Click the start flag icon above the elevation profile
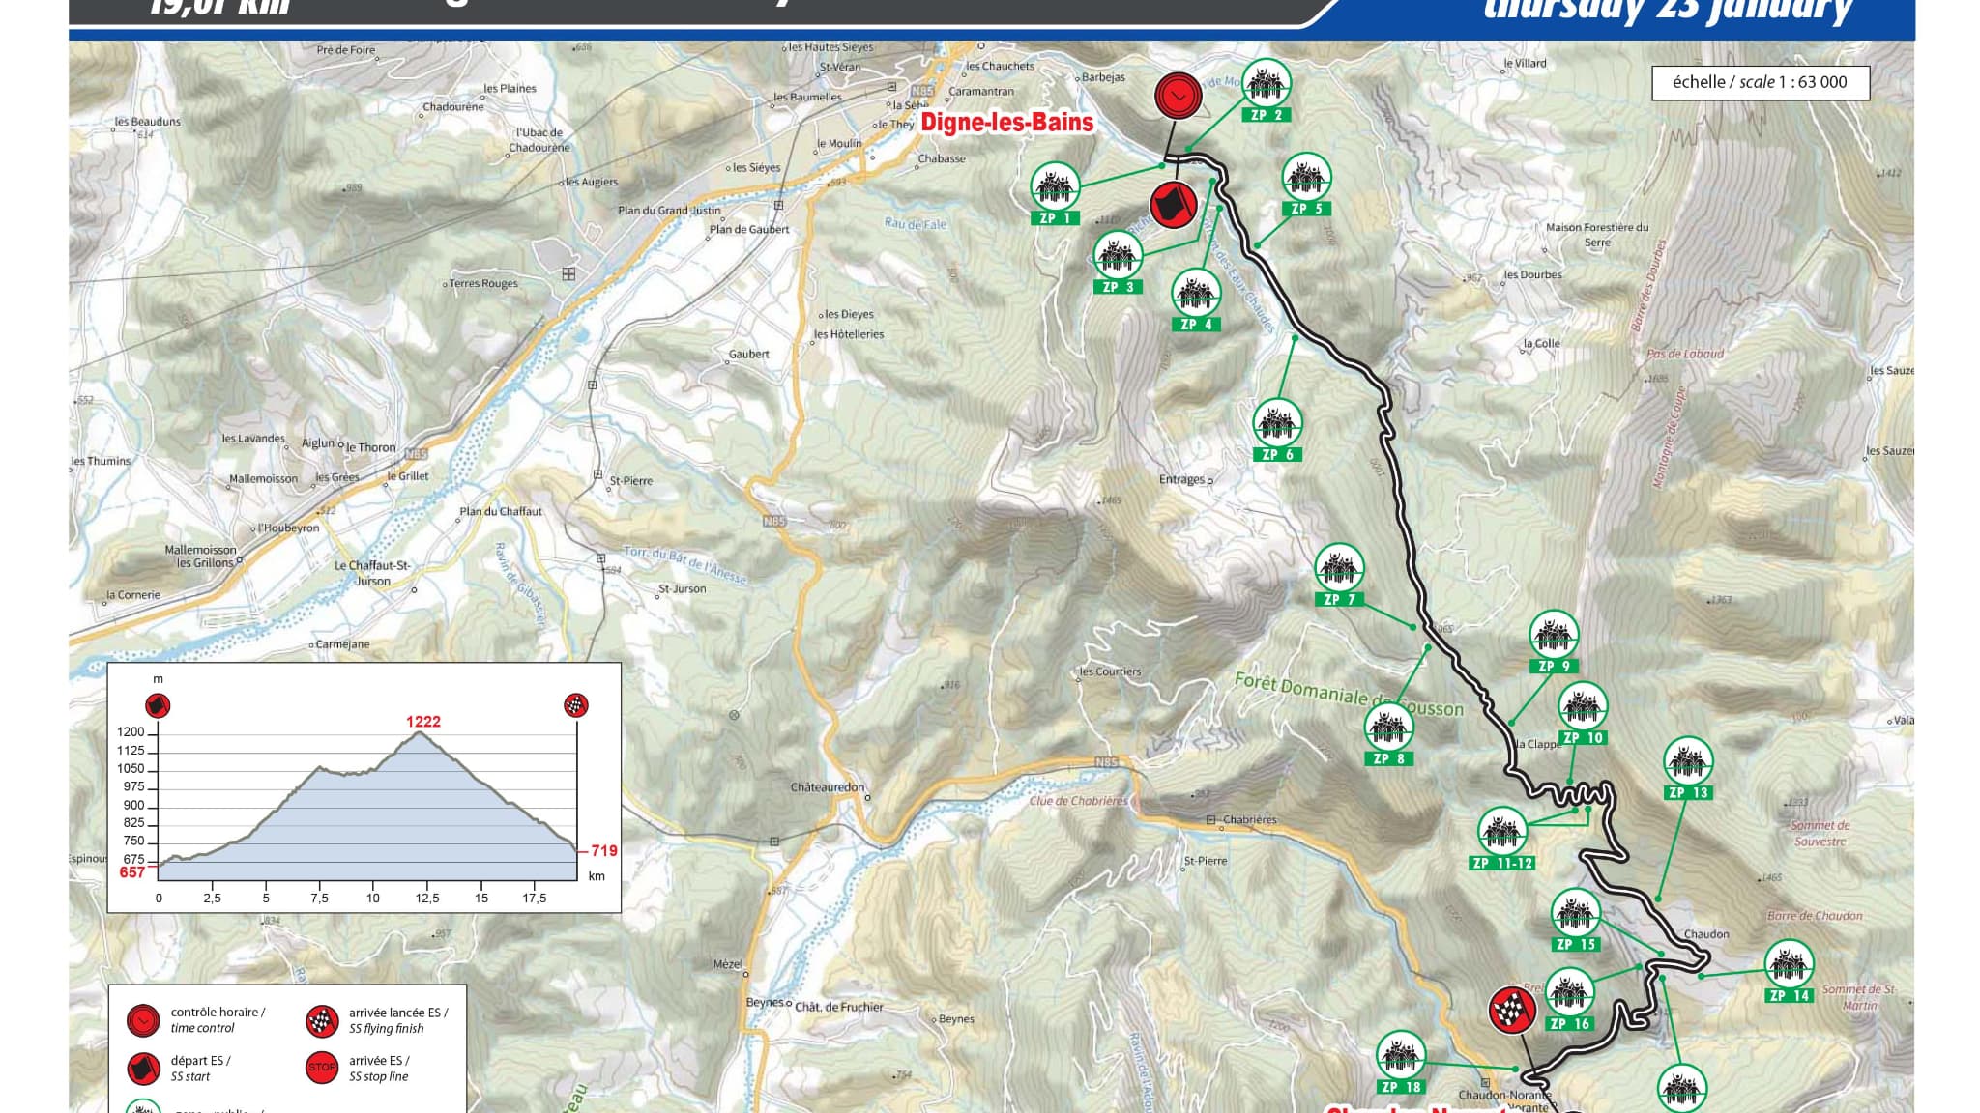Image resolution: width=1980 pixels, height=1113 pixels. tap(158, 705)
